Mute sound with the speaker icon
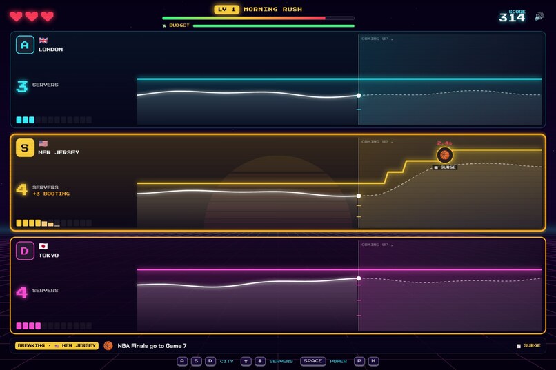556x370 pixels. [x=539, y=17]
